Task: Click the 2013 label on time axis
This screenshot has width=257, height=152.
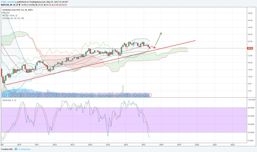Action: pyautogui.click(x=73, y=145)
